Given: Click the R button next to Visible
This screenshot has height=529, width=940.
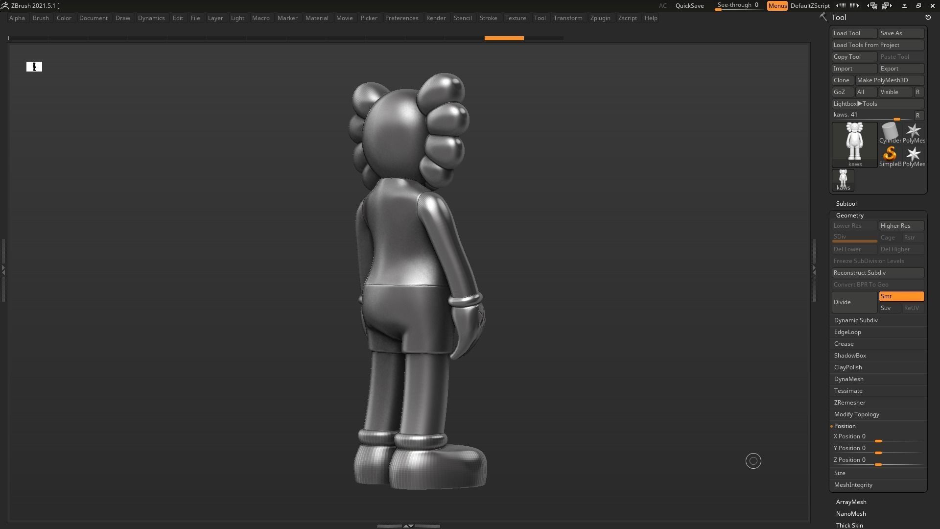Looking at the screenshot, I should (x=918, y=92).
